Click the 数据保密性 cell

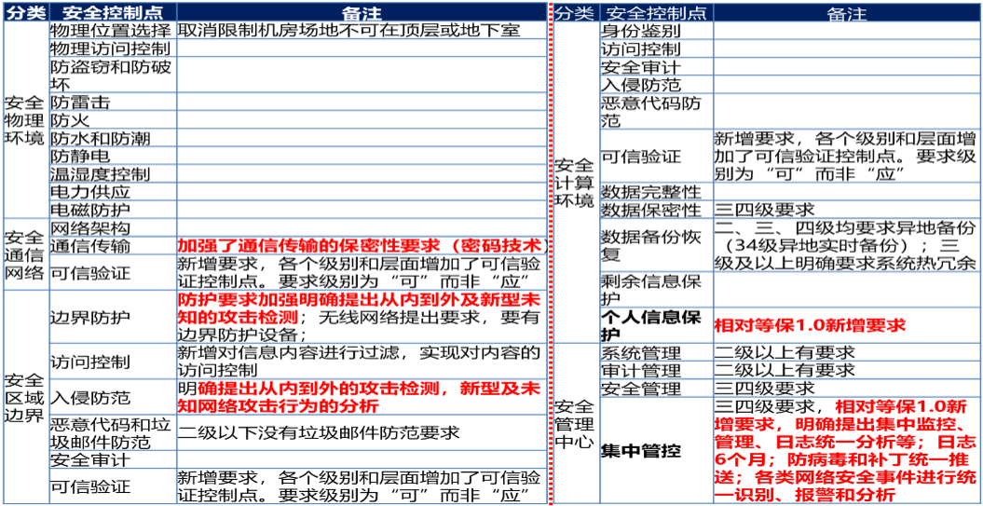(x=656, y=210)
